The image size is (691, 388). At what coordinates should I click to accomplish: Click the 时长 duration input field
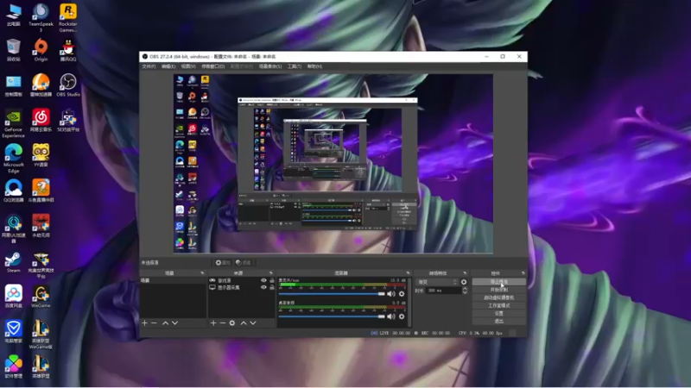coord(443,291)
